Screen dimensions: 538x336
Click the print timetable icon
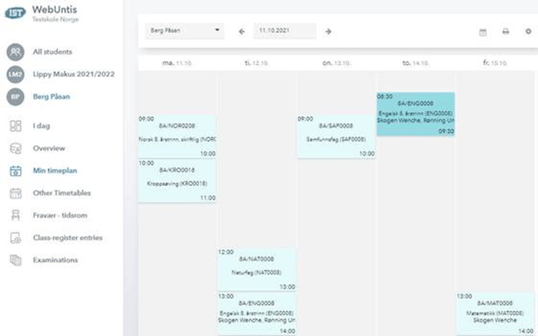pyautogui.click(x=506, y=32)
